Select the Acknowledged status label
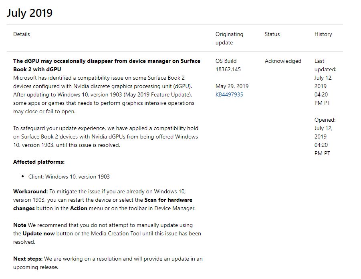 click(282, 61)
